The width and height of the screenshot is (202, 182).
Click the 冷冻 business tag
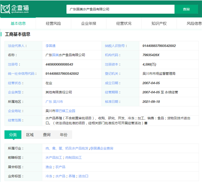tap(49, 176)
